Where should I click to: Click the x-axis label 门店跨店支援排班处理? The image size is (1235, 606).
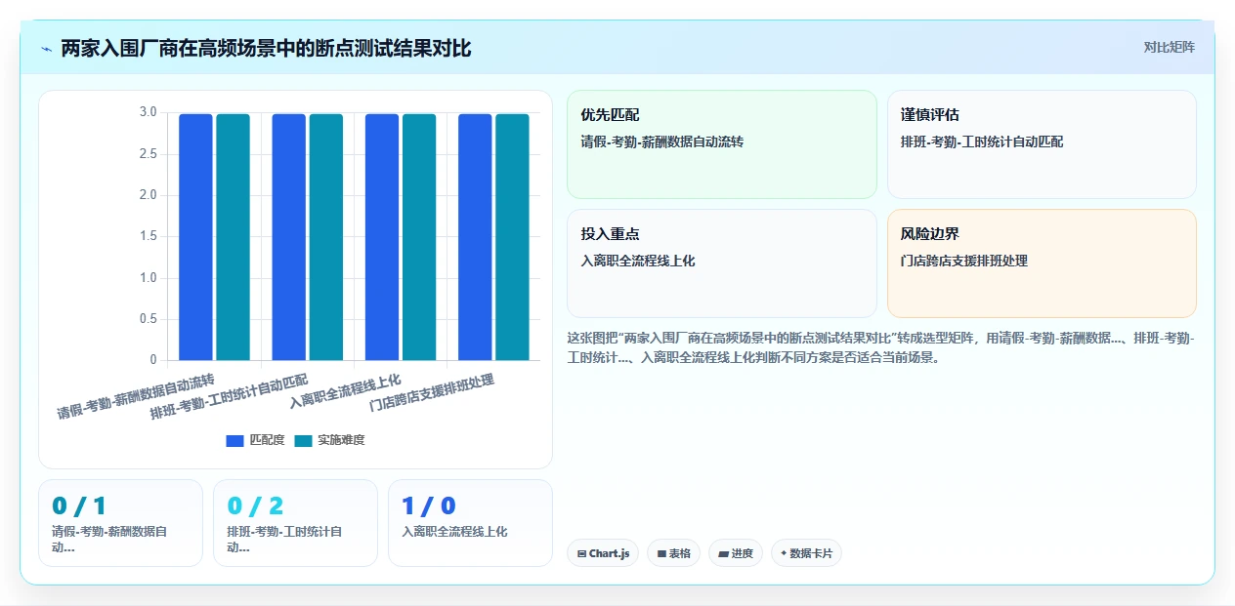(x=432, y=391)
